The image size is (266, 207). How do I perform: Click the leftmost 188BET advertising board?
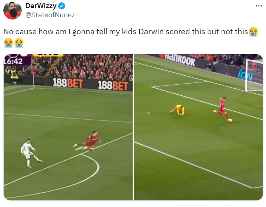tap(68, 83)
